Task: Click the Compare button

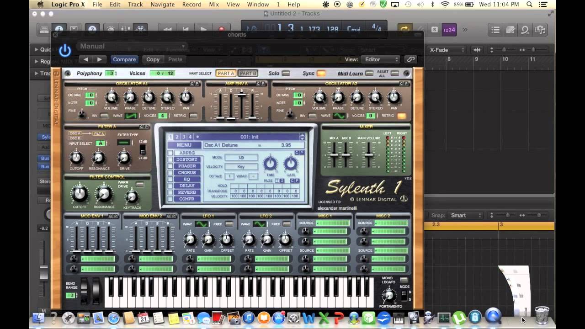Action: pos(124,59)
